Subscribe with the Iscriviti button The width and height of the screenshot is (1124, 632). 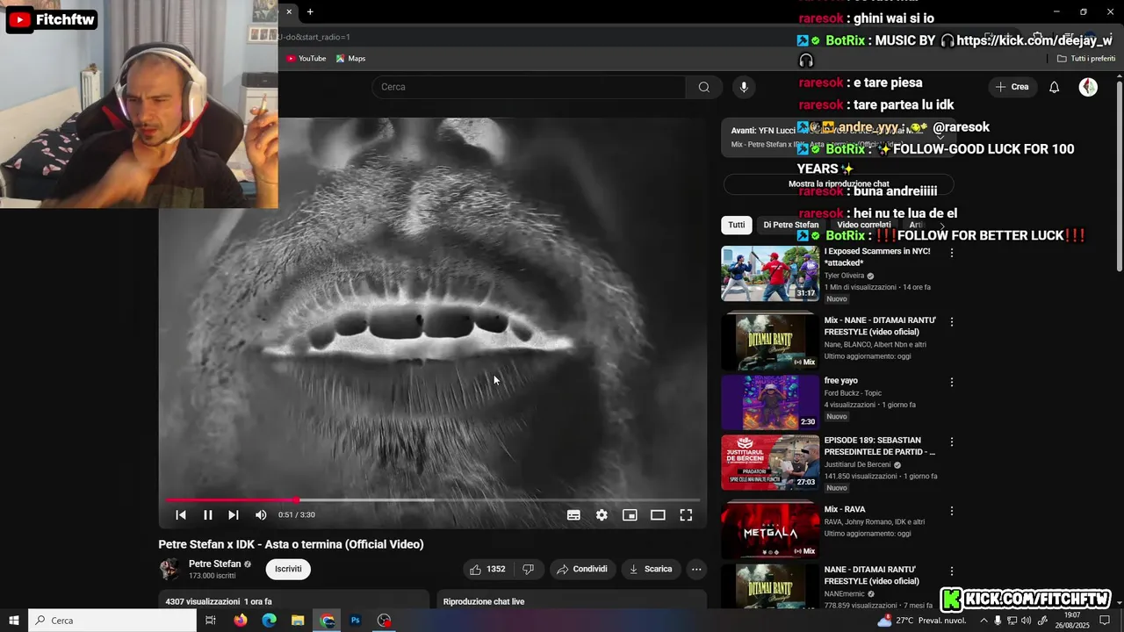[288, 569]
